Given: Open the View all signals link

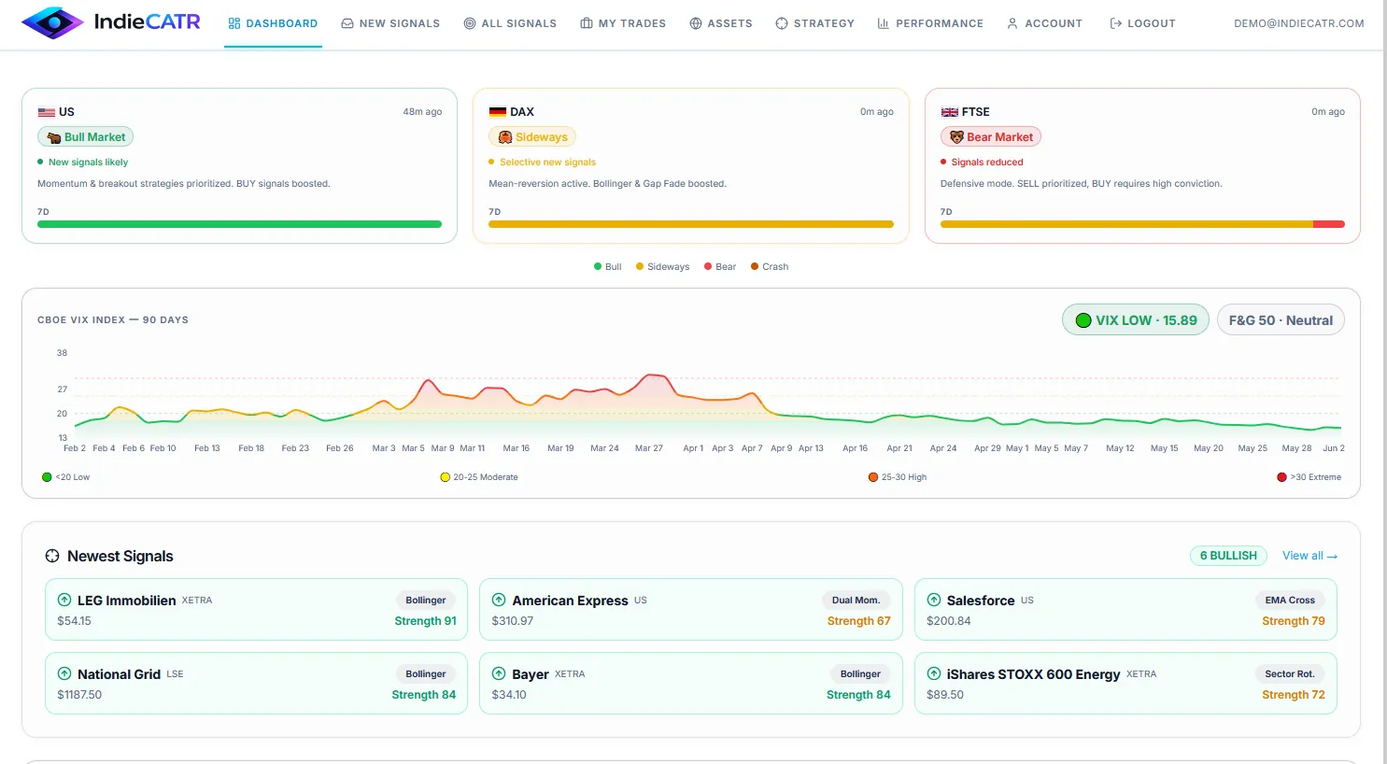Looking at the screenshot, I should pos(1309,556).
